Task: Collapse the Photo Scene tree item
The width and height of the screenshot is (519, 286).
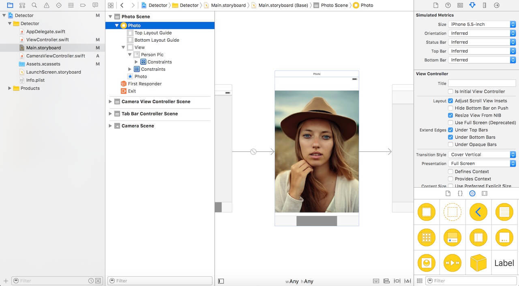Action: (x=110, y=17)
